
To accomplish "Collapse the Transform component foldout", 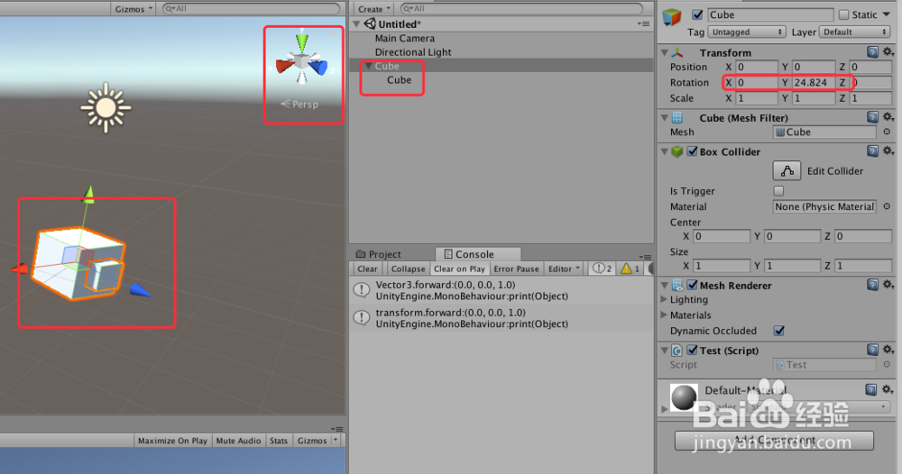I will point(665,53).
